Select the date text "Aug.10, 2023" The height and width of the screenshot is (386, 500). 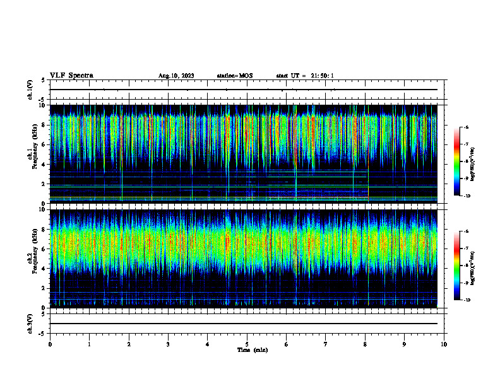(176, 76)
